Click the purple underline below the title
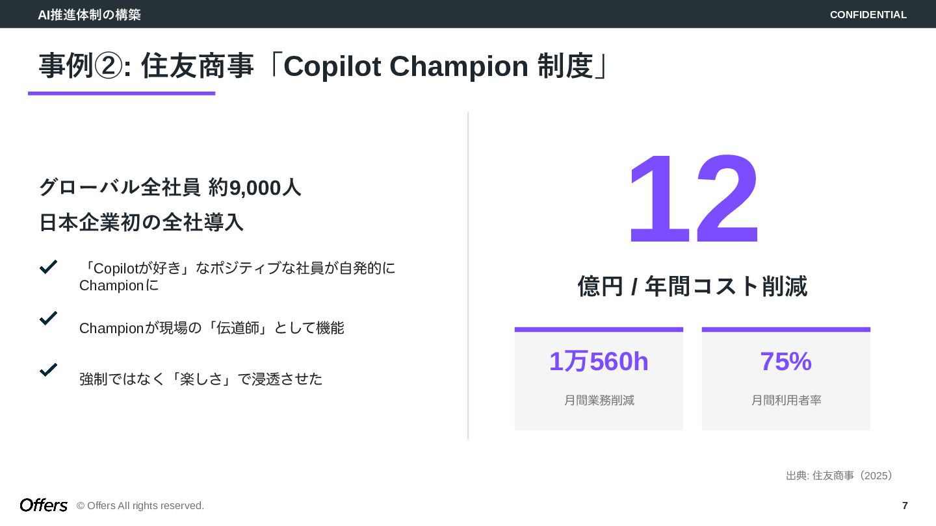Screen dimensions: 936x526 (122, 94)
